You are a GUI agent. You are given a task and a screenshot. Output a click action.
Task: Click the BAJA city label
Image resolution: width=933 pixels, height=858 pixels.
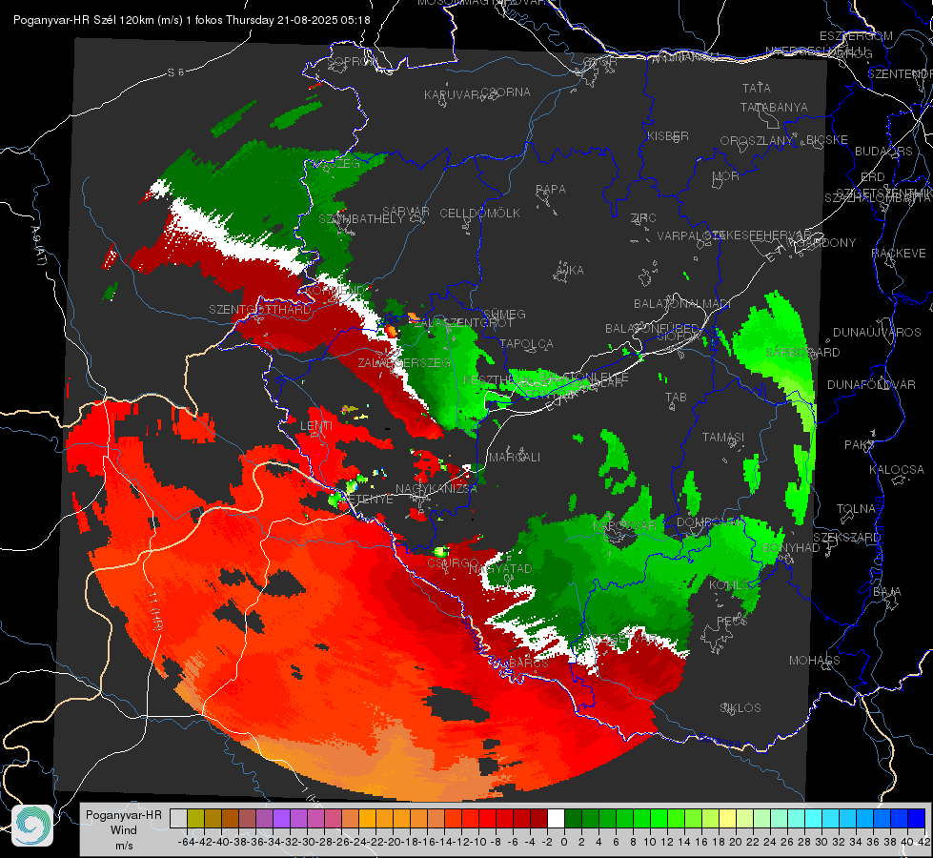click(887, 592)
